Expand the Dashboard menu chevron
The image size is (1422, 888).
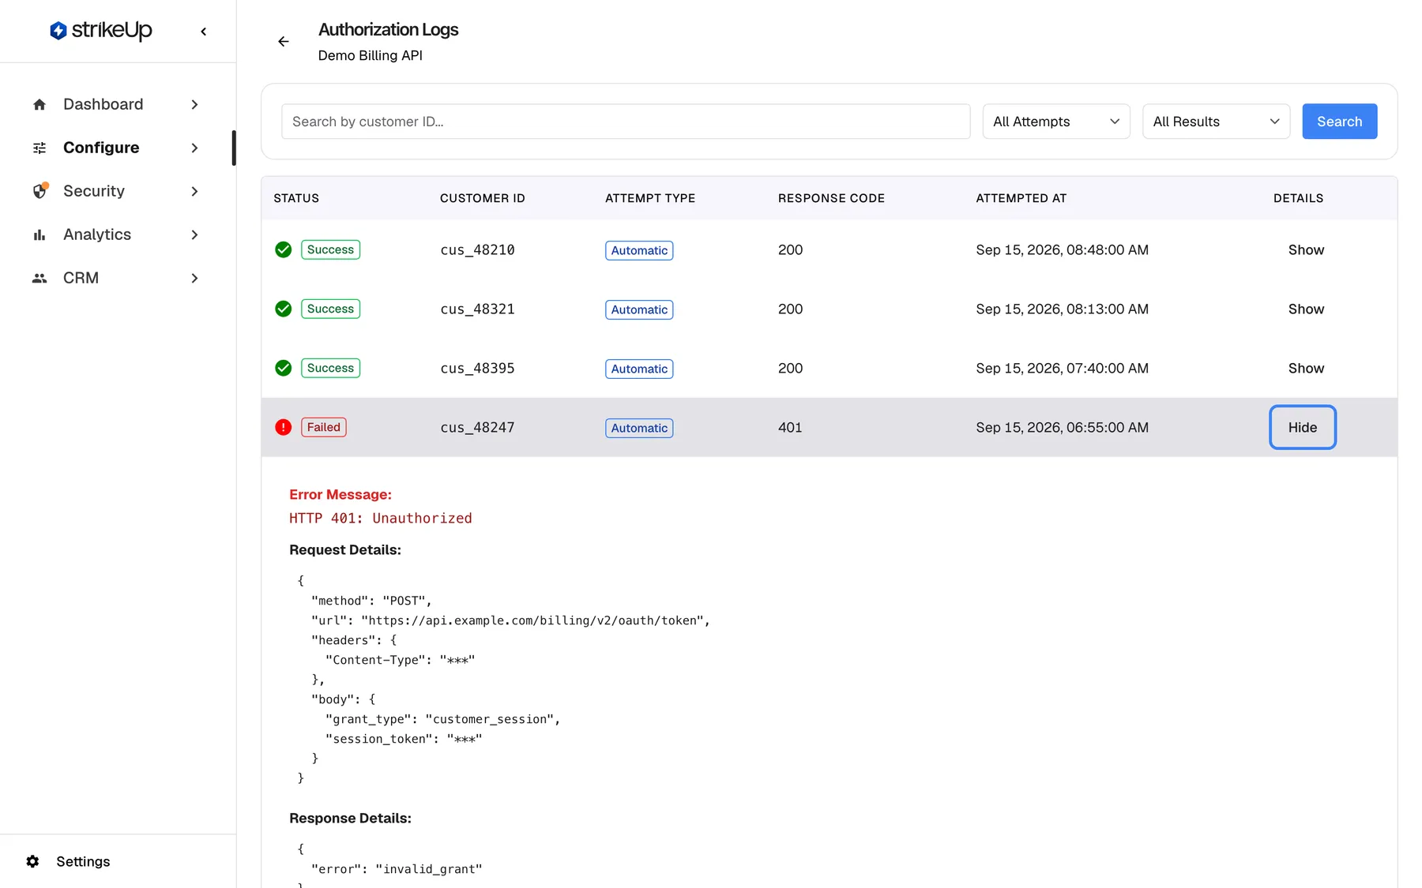[194, 104]
